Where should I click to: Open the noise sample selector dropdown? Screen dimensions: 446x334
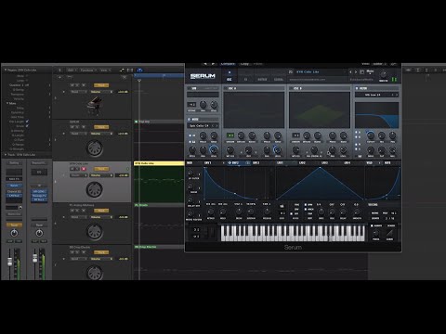pyautogui.click(x=203, y=126)
